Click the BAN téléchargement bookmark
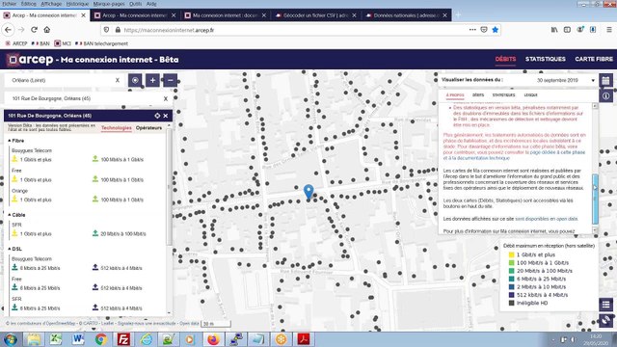 tap(101, 43)
